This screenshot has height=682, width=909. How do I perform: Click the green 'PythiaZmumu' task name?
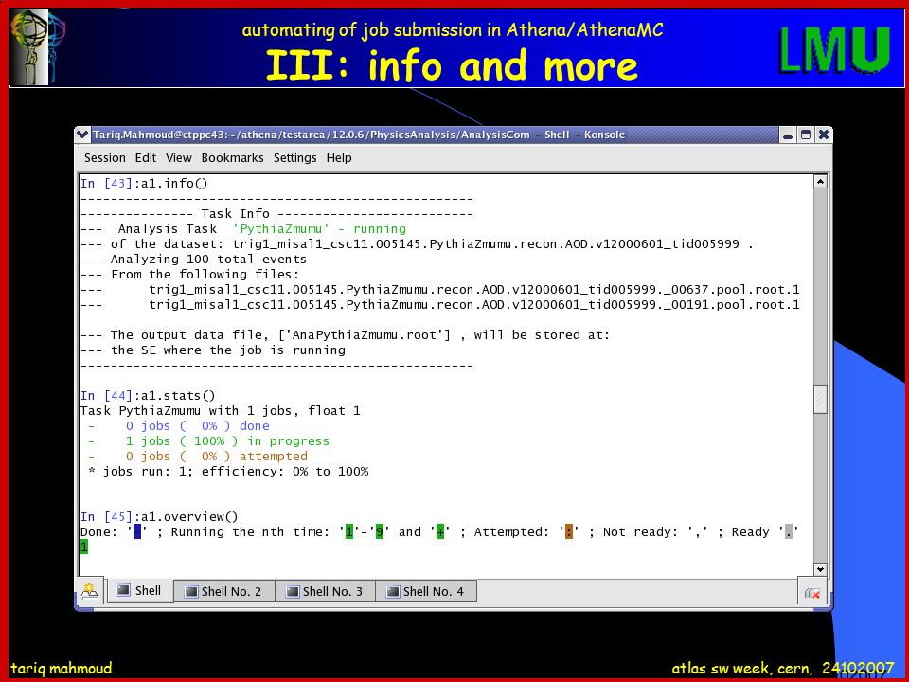click(280, 228)
